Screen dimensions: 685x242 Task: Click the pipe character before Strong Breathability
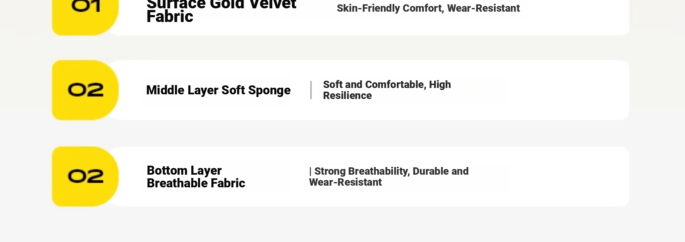click(x=310, y=171)
